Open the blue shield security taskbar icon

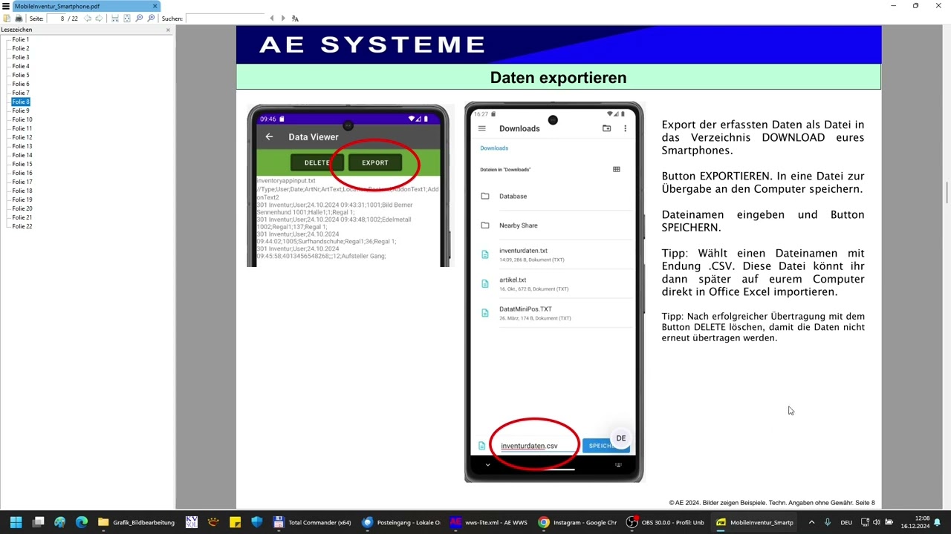[x=257, y=522]
